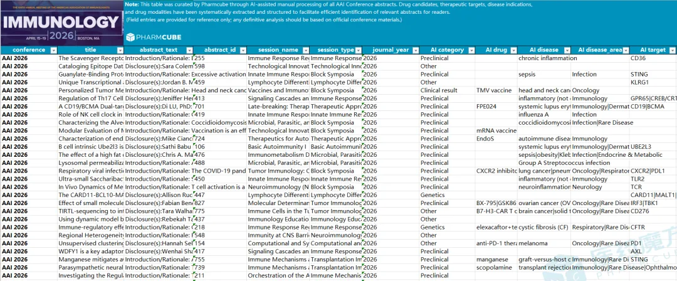677x281 pixels.
Task: Click the PharmCube logo
Action: pyautogui.click(x=154, y=37)
